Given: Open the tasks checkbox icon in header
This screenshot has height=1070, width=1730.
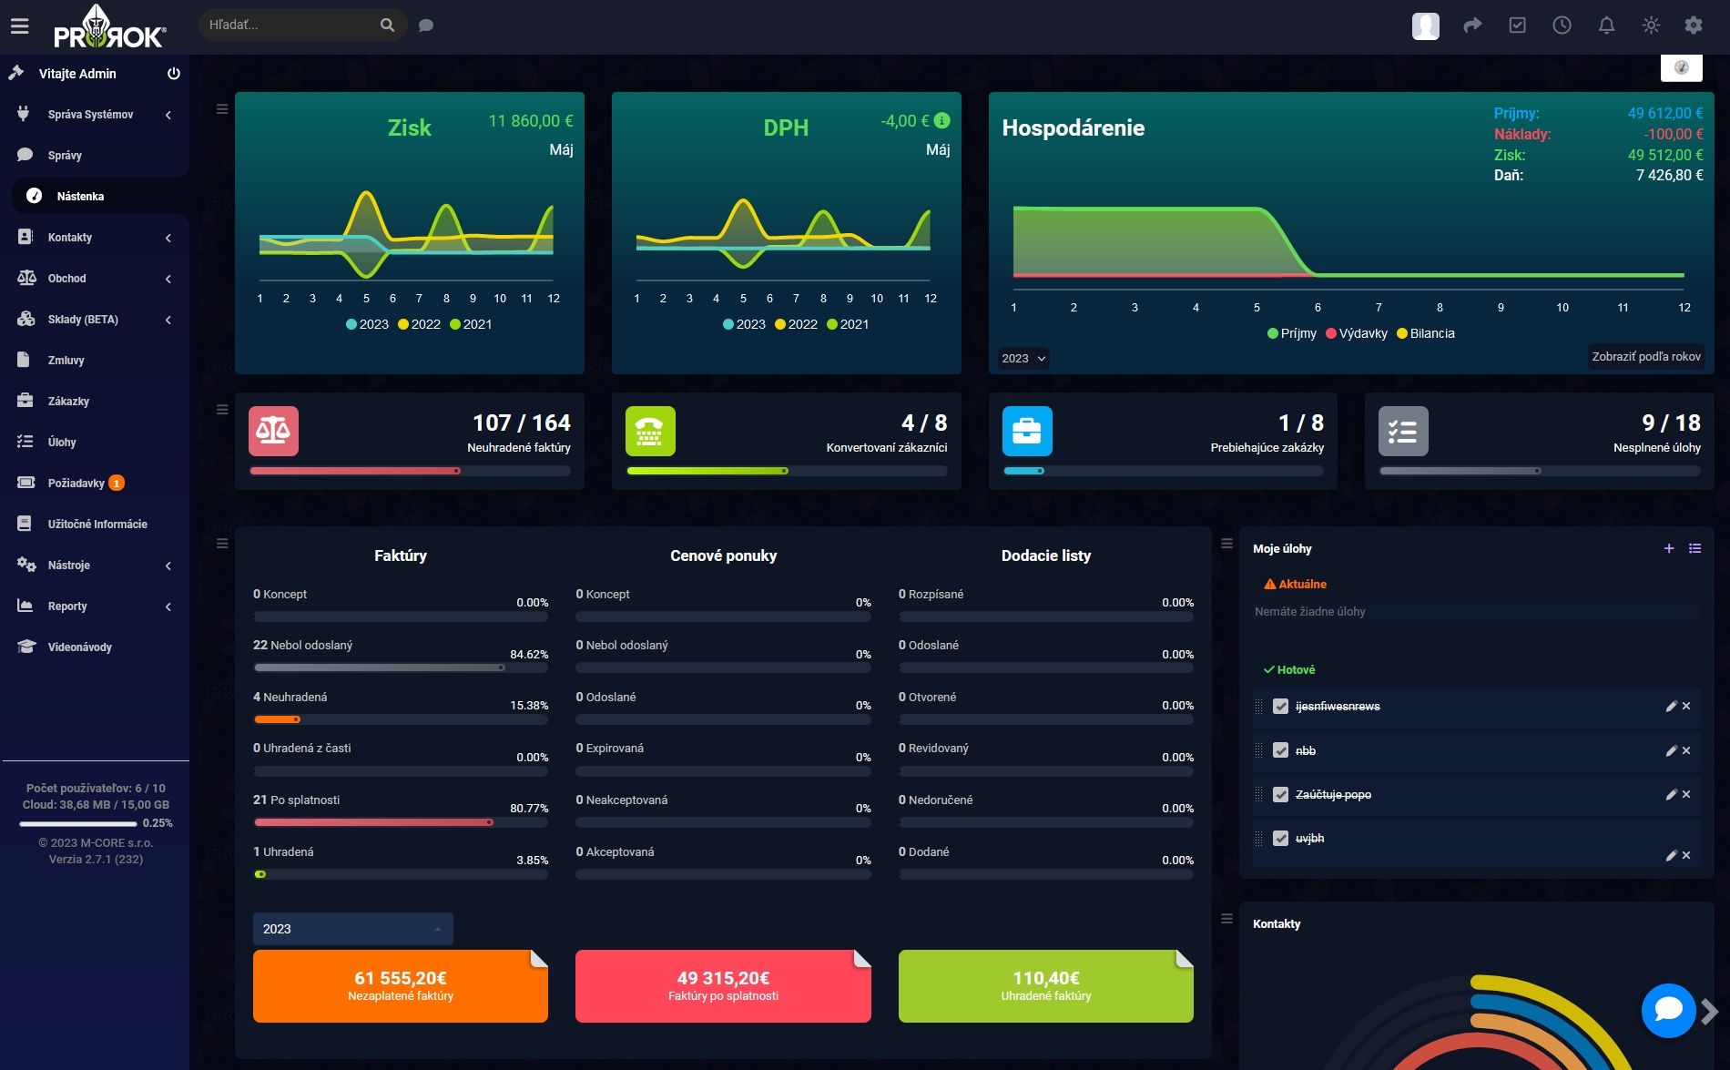Looking at the screenshot, I should click(x=1517, y=25).
